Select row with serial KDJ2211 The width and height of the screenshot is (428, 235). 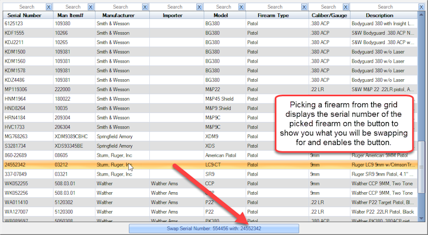point(210,42)
